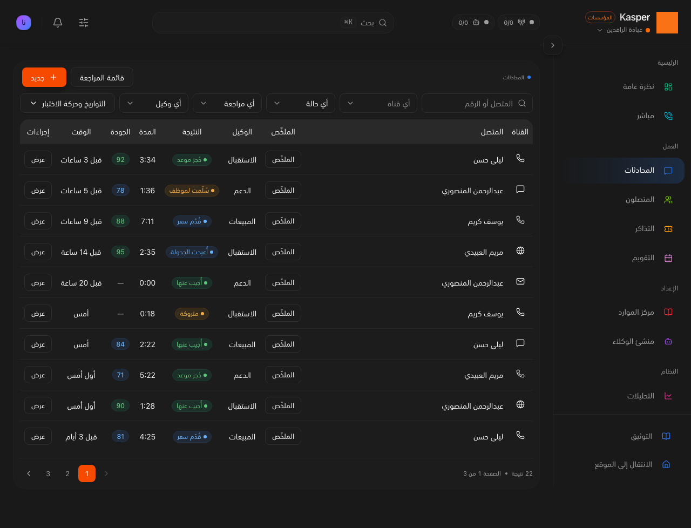
Task: Click the orange Kasper logo square
Action: 667,23
